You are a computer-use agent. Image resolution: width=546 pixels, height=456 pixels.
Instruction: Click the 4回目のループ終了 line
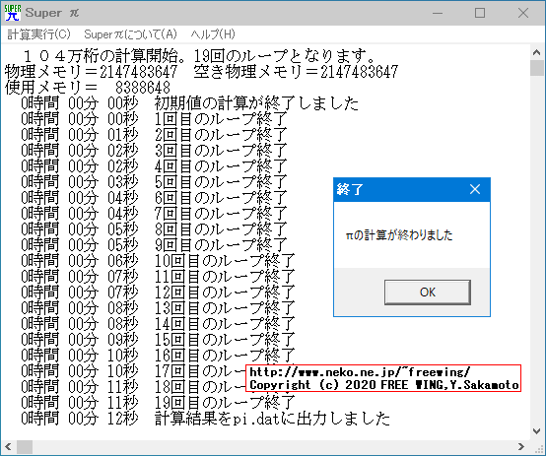point(154,166)
